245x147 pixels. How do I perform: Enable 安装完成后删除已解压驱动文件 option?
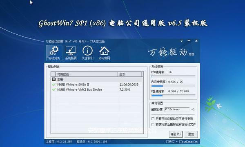click(x=153, y=125)
